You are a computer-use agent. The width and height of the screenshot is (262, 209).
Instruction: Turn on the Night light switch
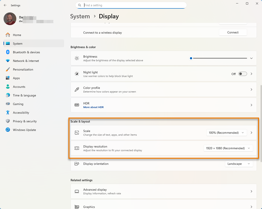click(x=243, y=74)
